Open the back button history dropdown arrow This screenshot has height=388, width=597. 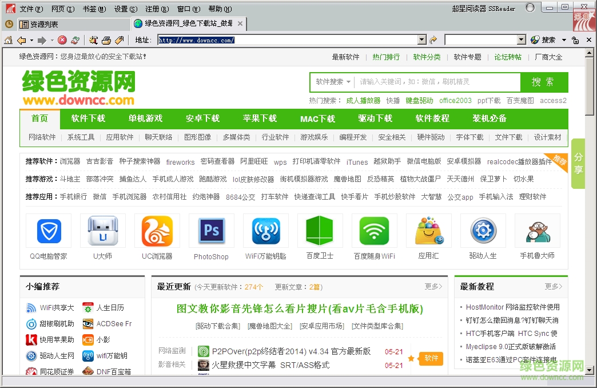[x=31, y=40]
